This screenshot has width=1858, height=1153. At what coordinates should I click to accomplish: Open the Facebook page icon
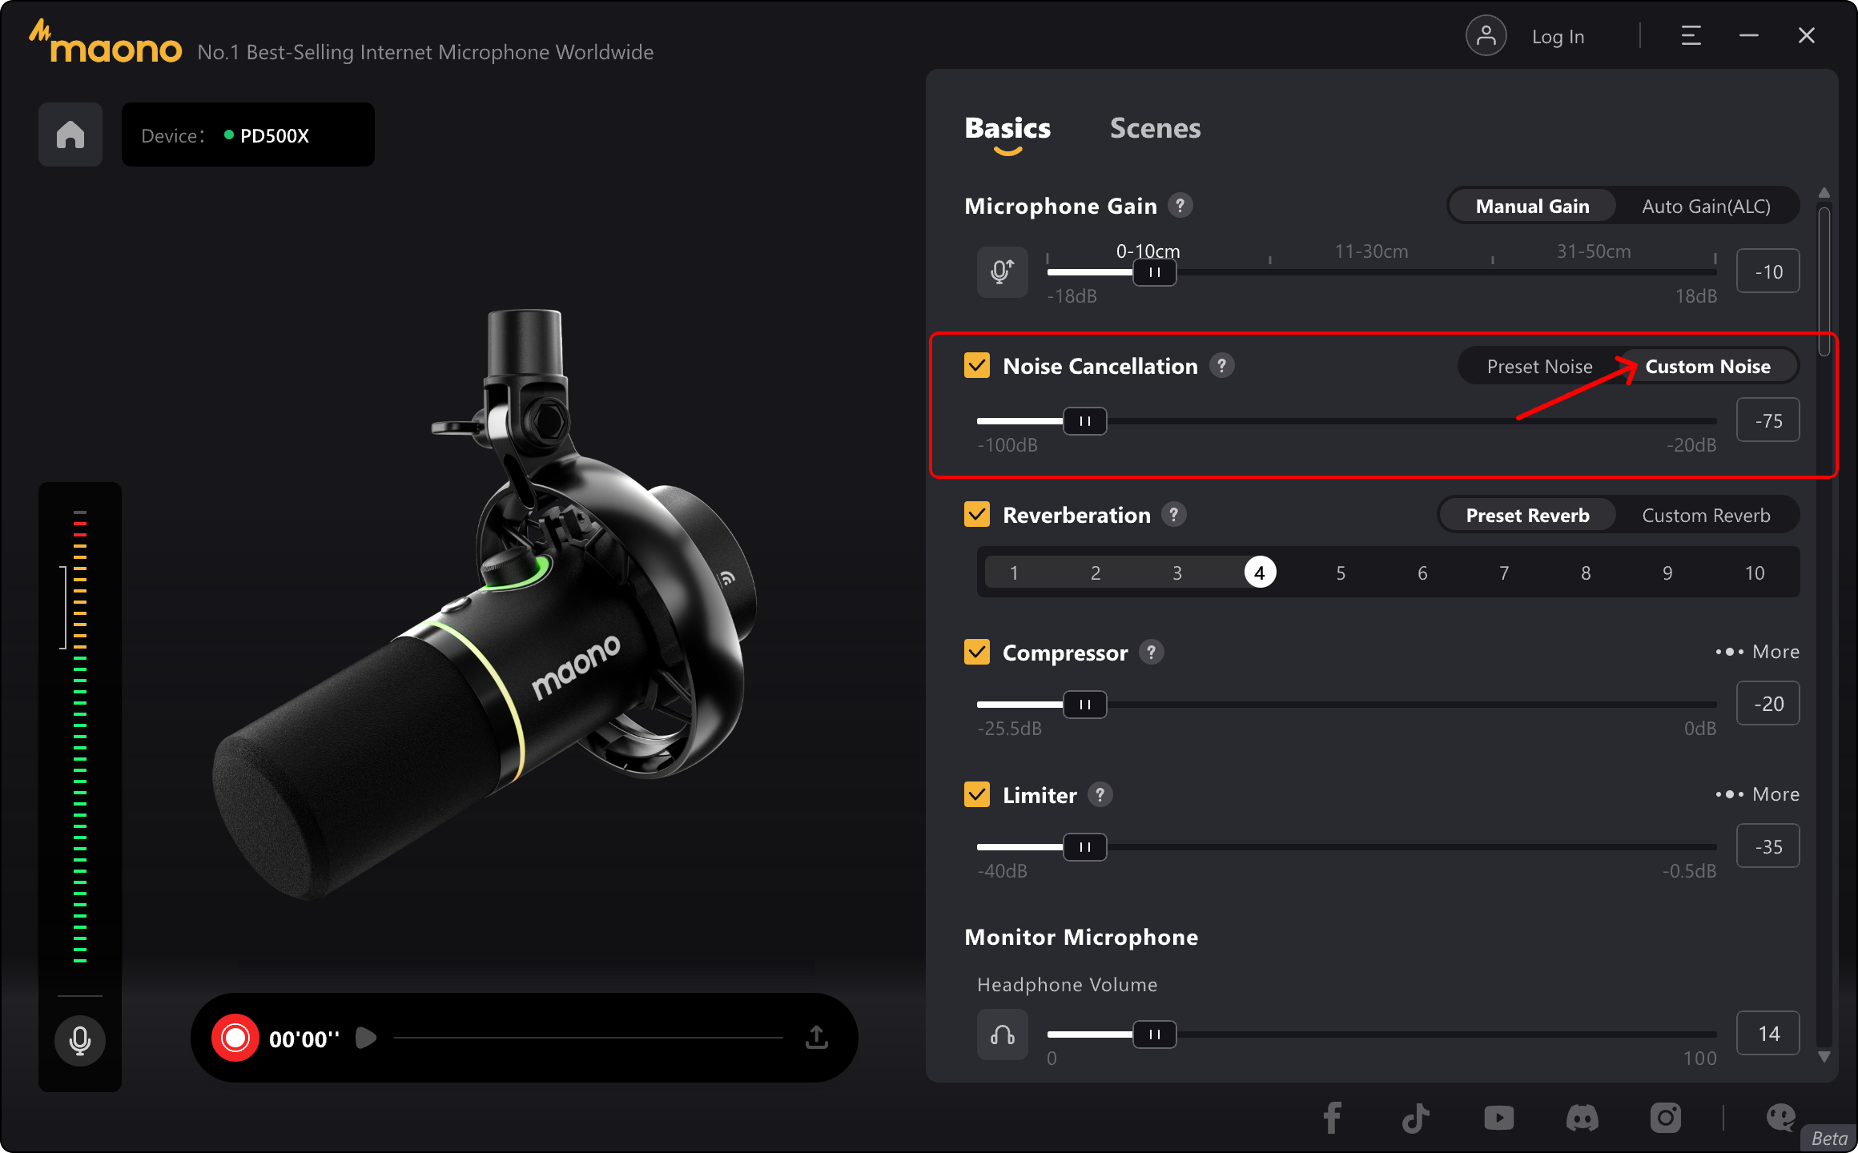[x=1332, y=1118]
